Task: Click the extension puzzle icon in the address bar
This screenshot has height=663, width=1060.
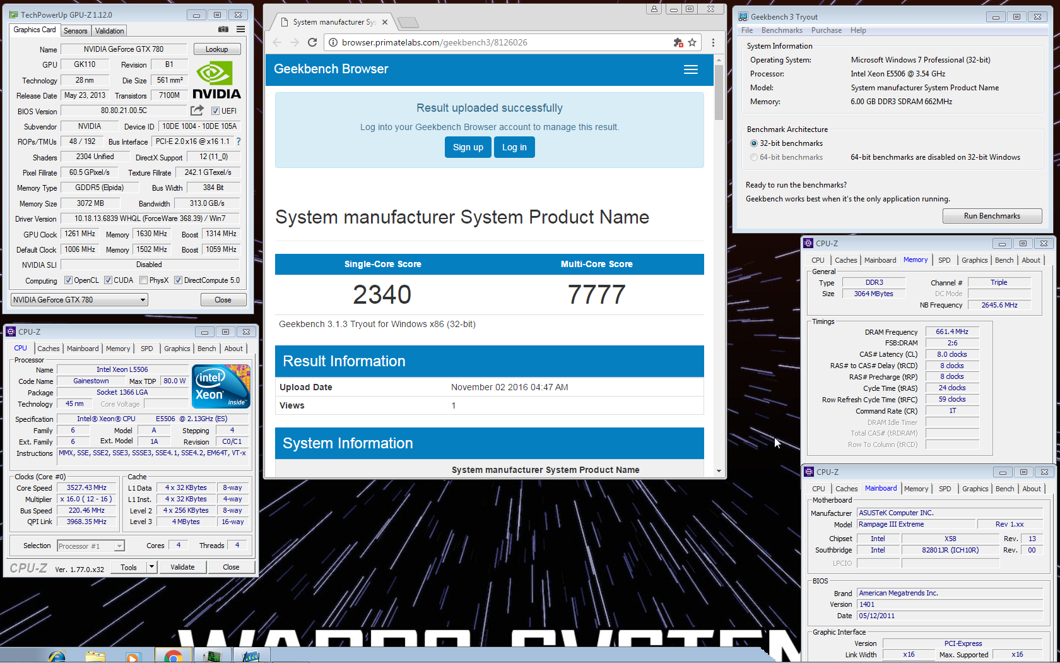Action: [678, 42]
